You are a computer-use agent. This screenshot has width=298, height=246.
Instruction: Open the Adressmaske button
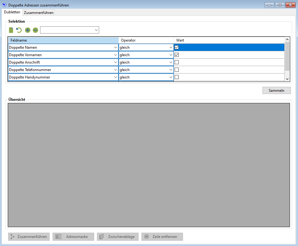point(73,237)
